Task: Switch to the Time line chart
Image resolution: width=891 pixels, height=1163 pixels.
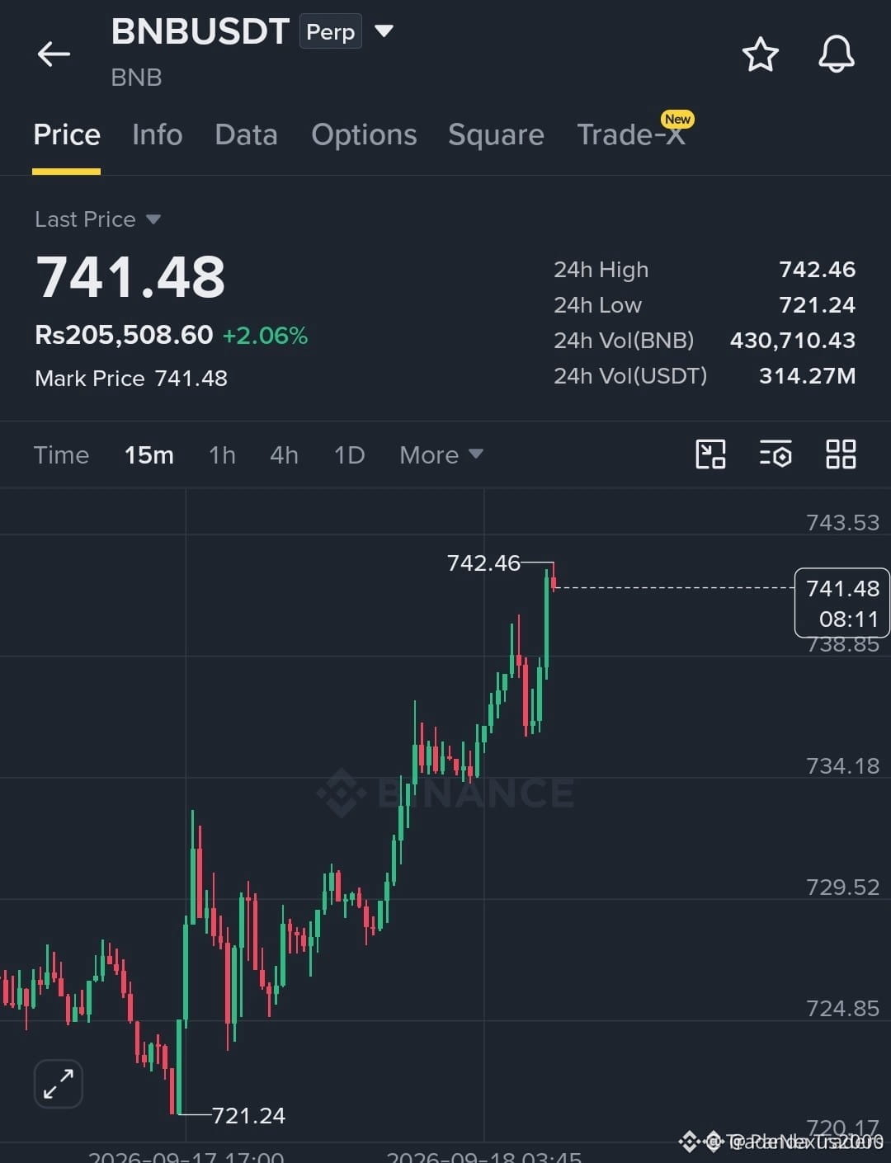Action: [x=61, y=454]
